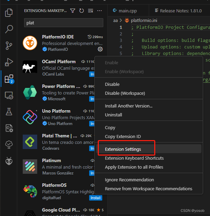Screen dimensions: 210x216
Task: Open the Uno Platform extension title
Action: click(x=56, y=111)
